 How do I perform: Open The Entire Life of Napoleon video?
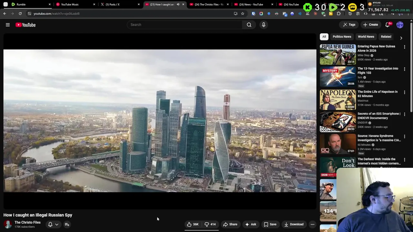click(x=378, y=94)
